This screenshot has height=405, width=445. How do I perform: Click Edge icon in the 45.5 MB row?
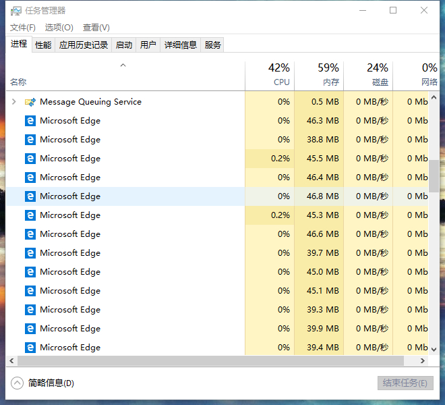30,159
